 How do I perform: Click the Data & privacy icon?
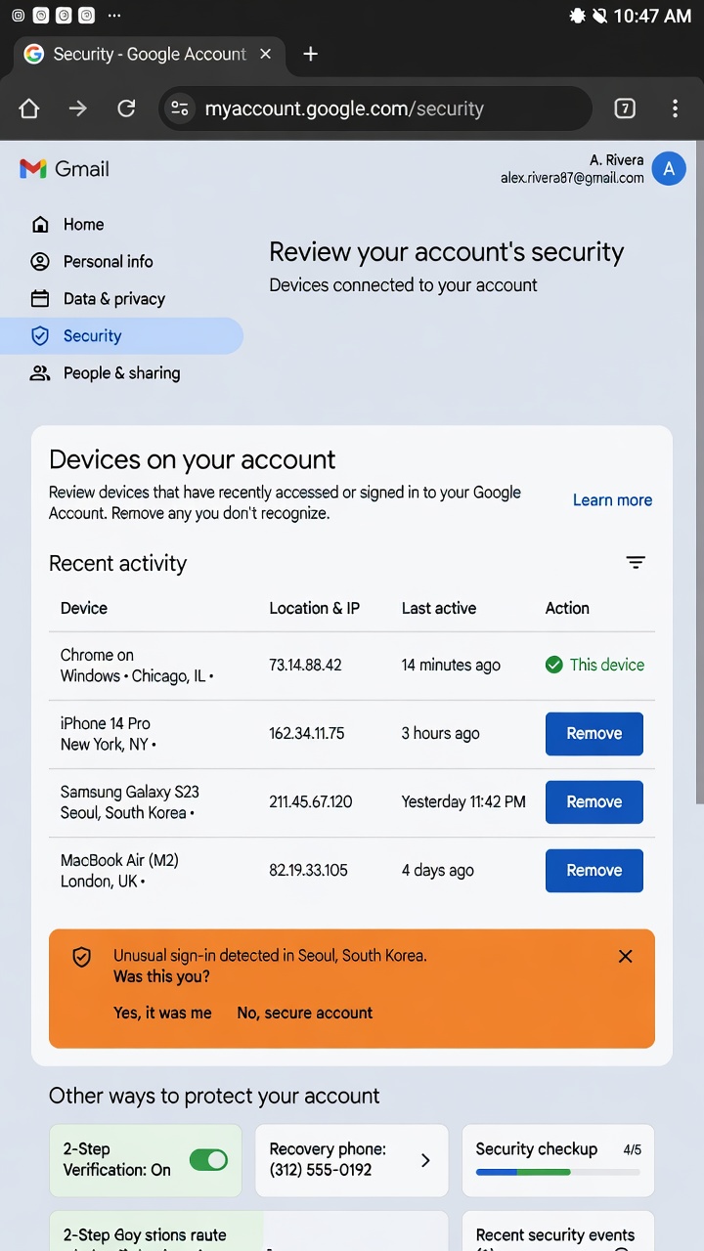[40, 299]
